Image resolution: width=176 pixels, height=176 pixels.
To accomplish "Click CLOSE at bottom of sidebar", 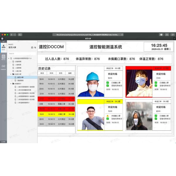I will click(x=3, y=142).
